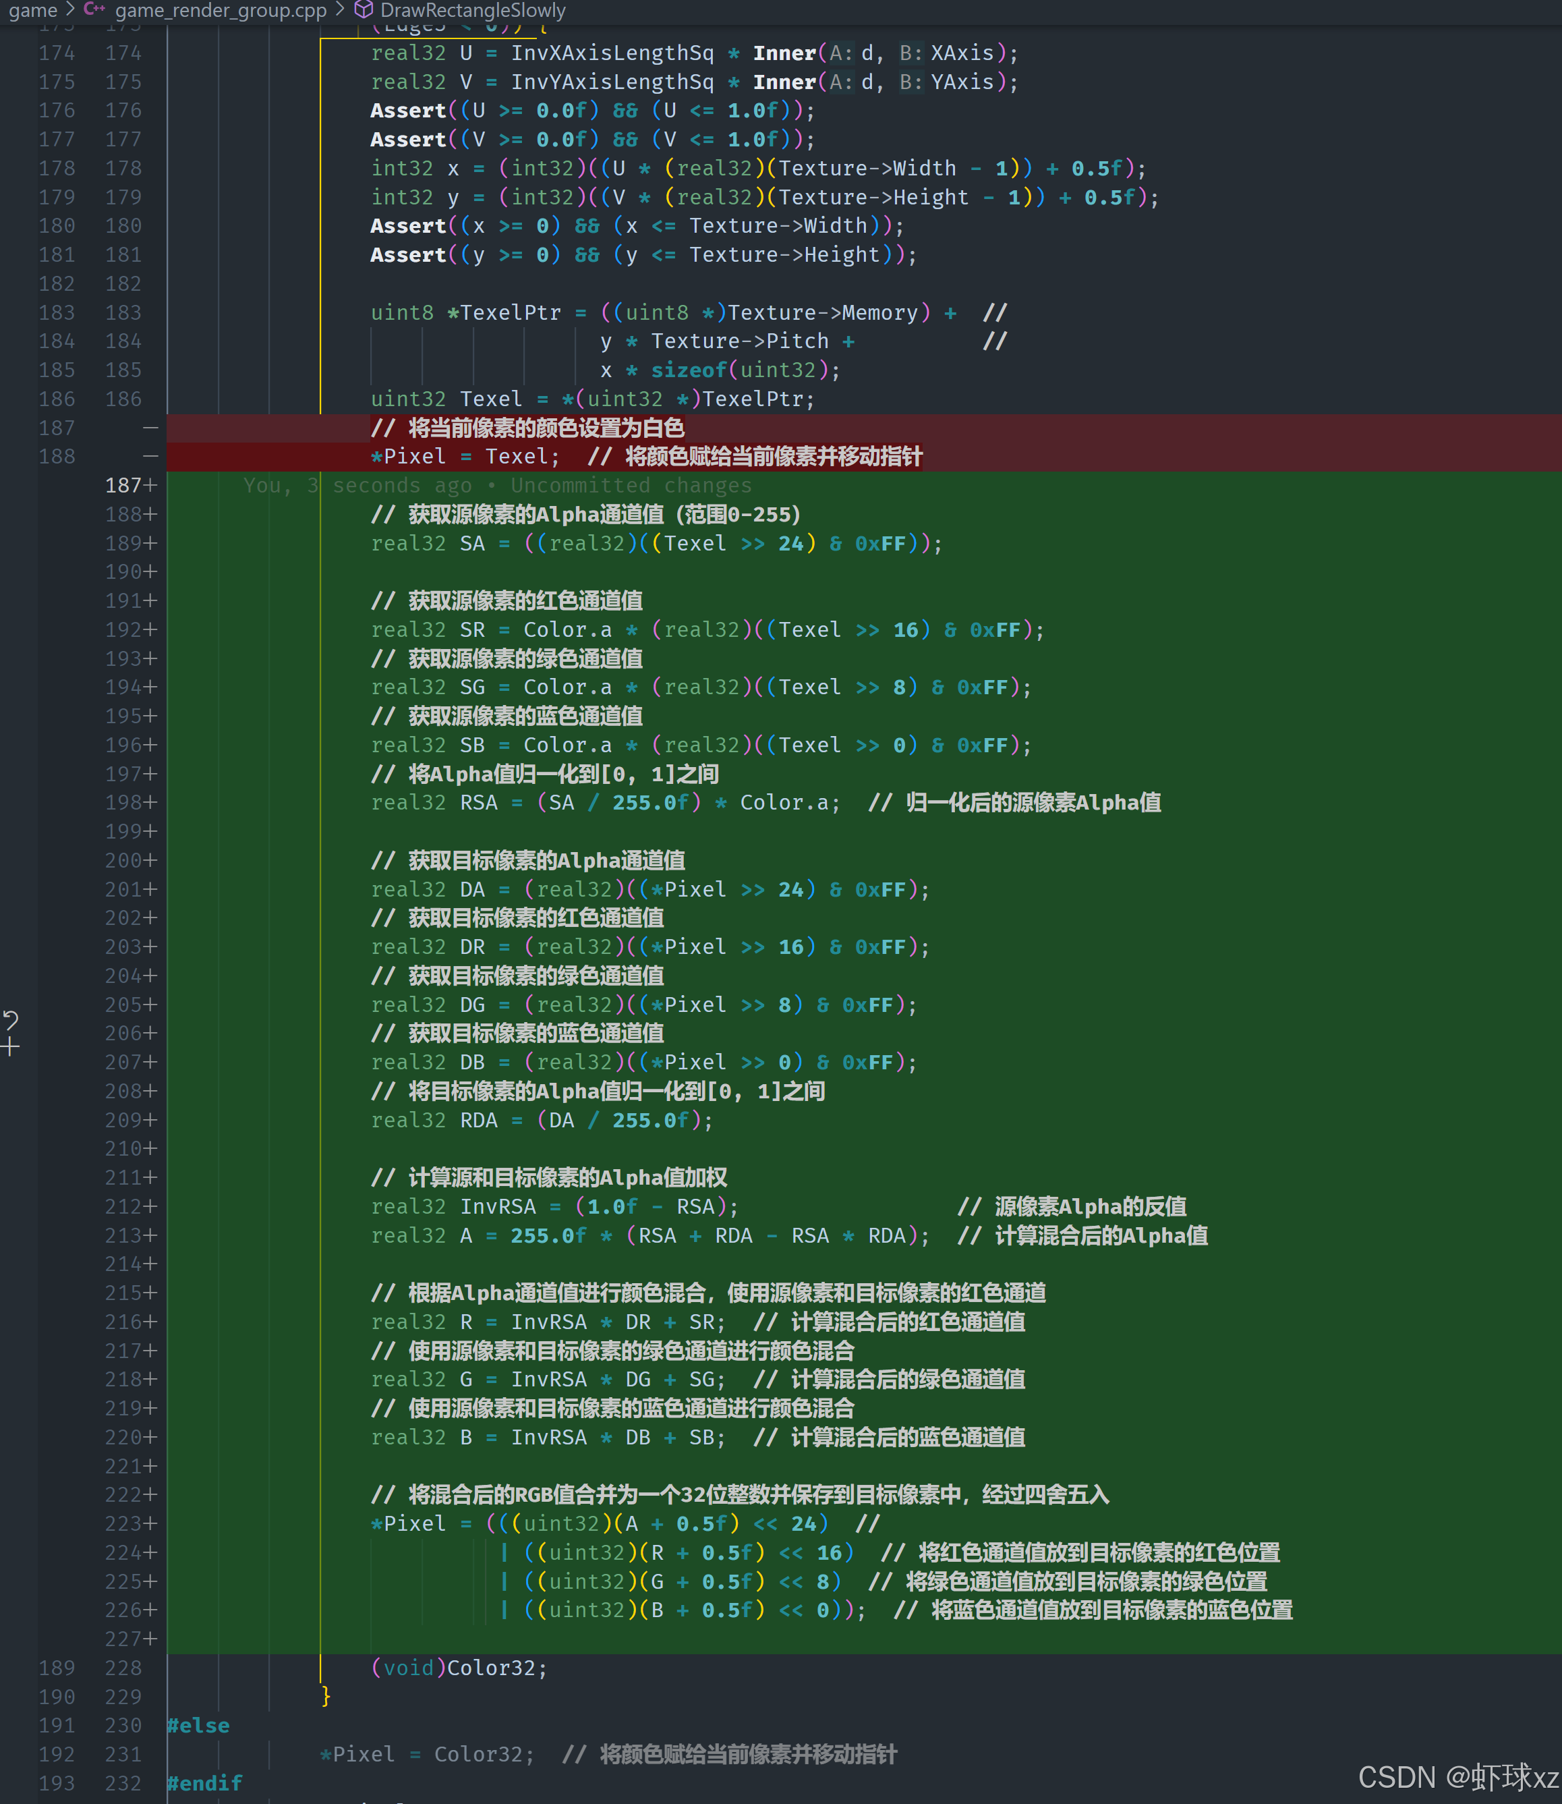Open the DrawRectangleSlowly breadcrumb symbol
The image size is (1562, 1804).
click(472, 11)
